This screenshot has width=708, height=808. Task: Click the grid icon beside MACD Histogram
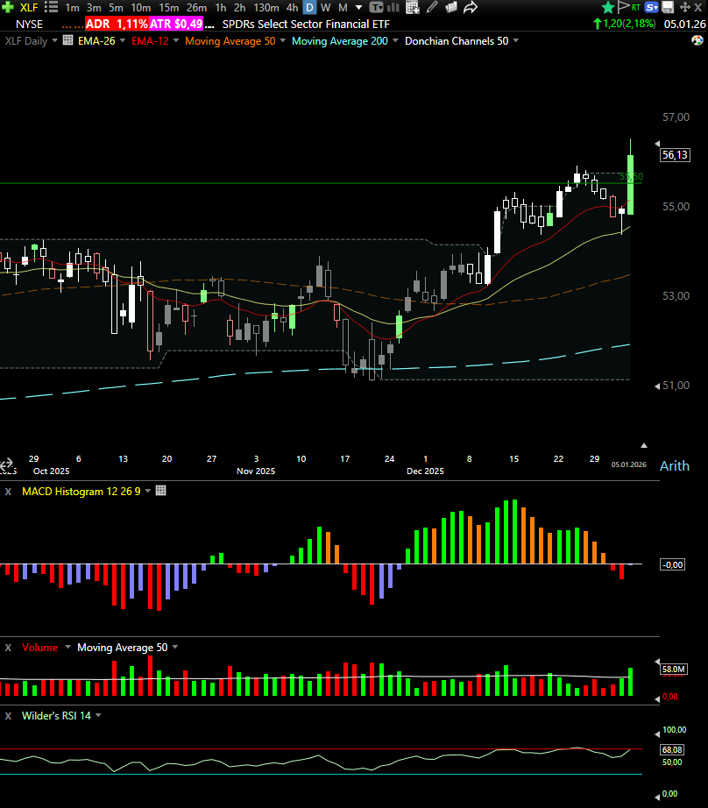(x=160, y=491)
